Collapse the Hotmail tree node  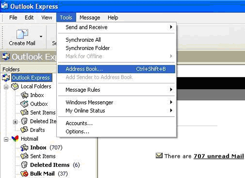(6, 139)
